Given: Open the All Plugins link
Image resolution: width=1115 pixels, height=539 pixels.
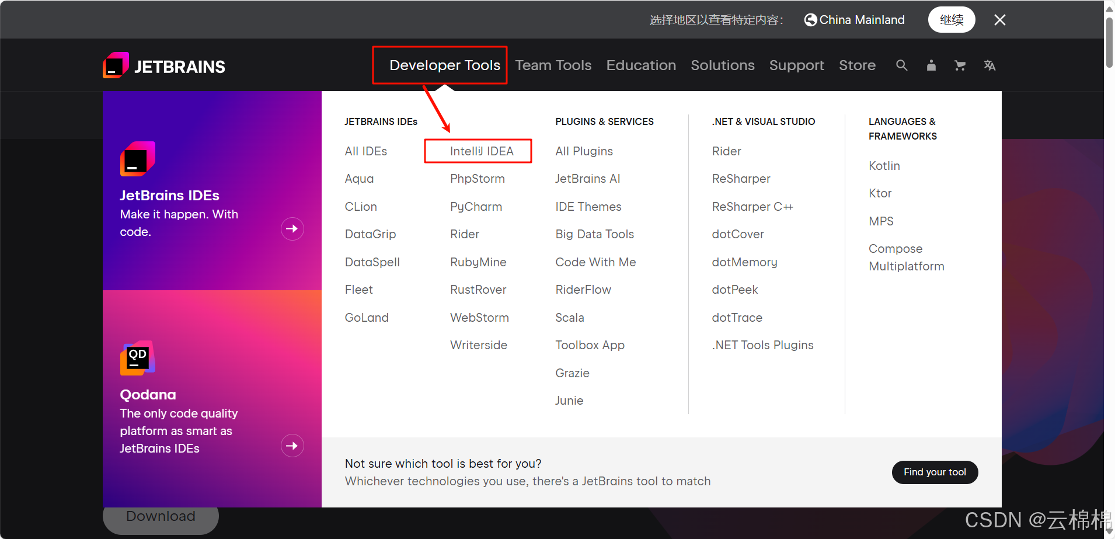Looking at the screenshot, I should (x=584, y=151).
